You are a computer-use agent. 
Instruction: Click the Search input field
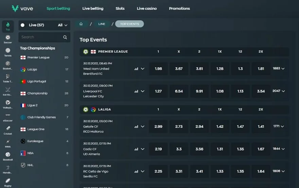[40, 37]
